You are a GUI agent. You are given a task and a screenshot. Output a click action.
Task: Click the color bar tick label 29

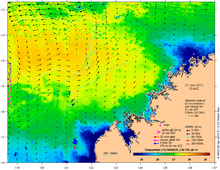click(x=205, y=159)
